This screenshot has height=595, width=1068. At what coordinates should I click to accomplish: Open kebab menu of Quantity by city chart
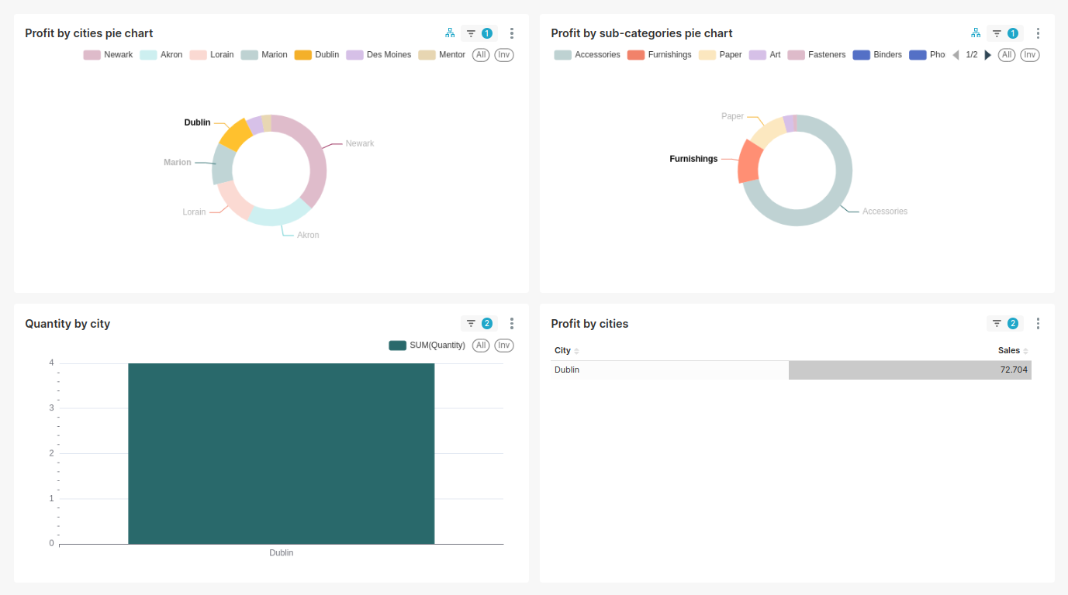coord(512,324)
